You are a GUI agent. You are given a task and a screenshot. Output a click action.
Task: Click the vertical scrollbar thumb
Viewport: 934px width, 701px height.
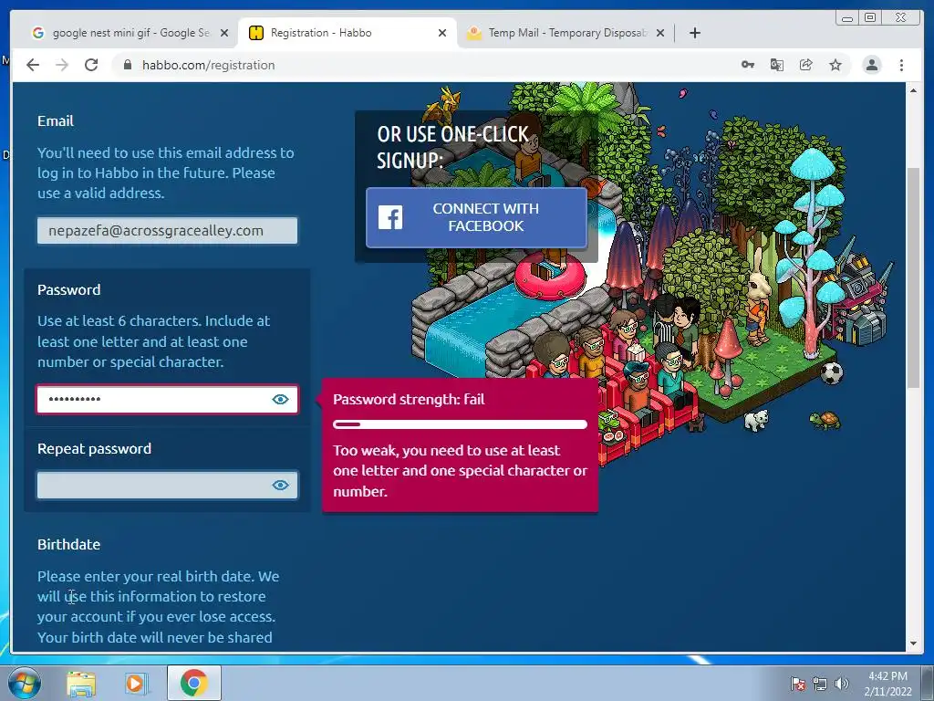tap(913, 278)
